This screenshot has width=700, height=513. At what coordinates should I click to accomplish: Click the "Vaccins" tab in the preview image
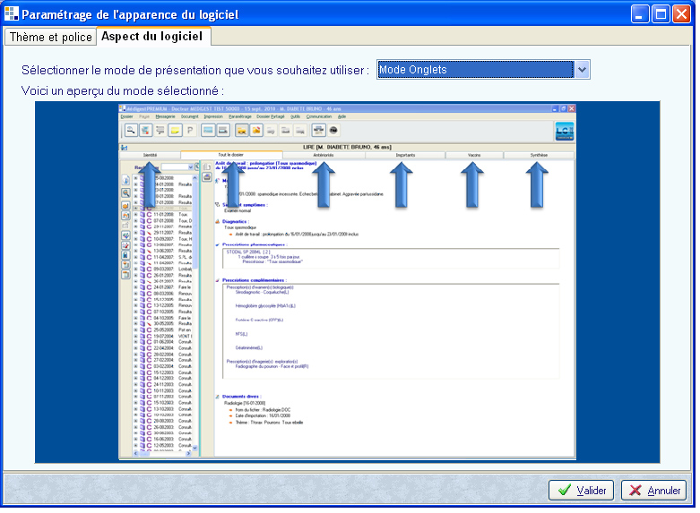point(474,155)
